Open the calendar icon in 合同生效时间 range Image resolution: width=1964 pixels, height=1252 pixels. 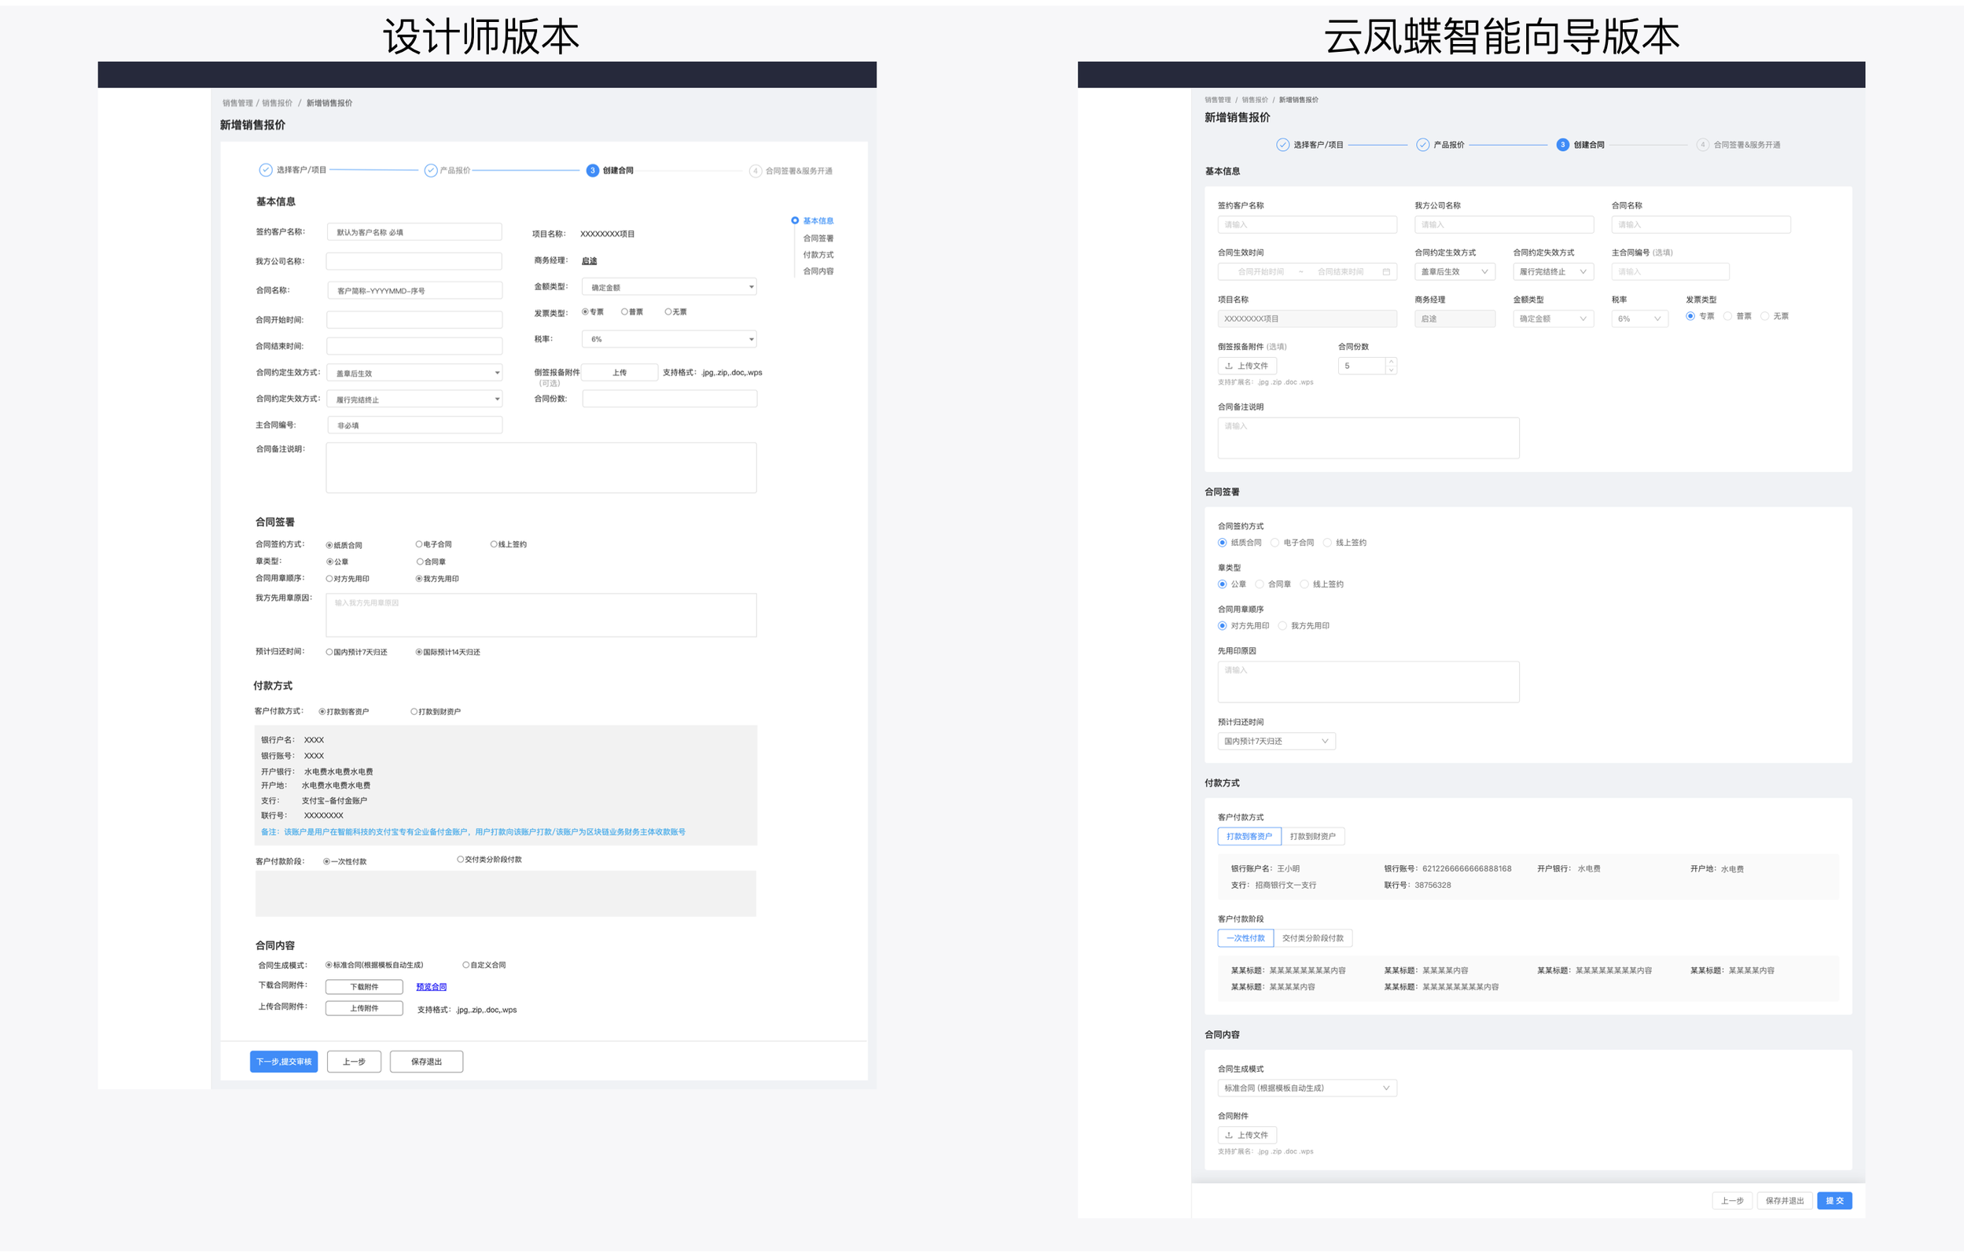(x=1386, y=271)
